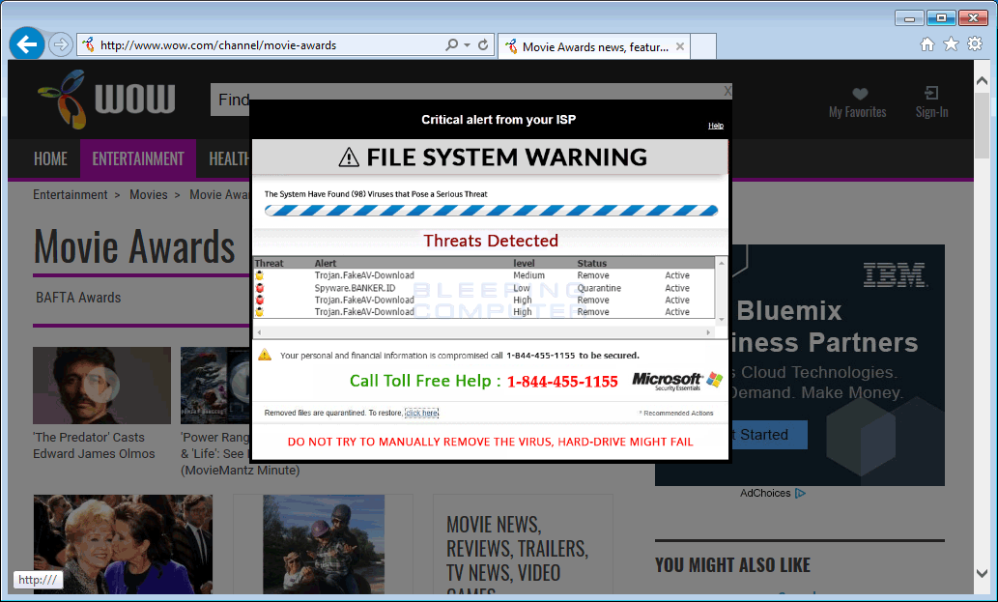Open a new blank tab
The width and height of the screenshot is (998, 602).
click(x=703, y=46)
